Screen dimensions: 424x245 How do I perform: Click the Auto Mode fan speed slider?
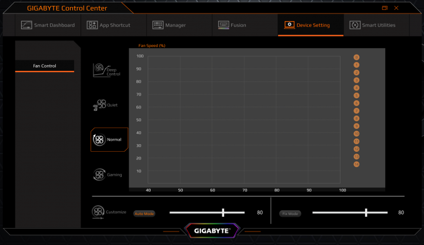(x=207, y=213)
